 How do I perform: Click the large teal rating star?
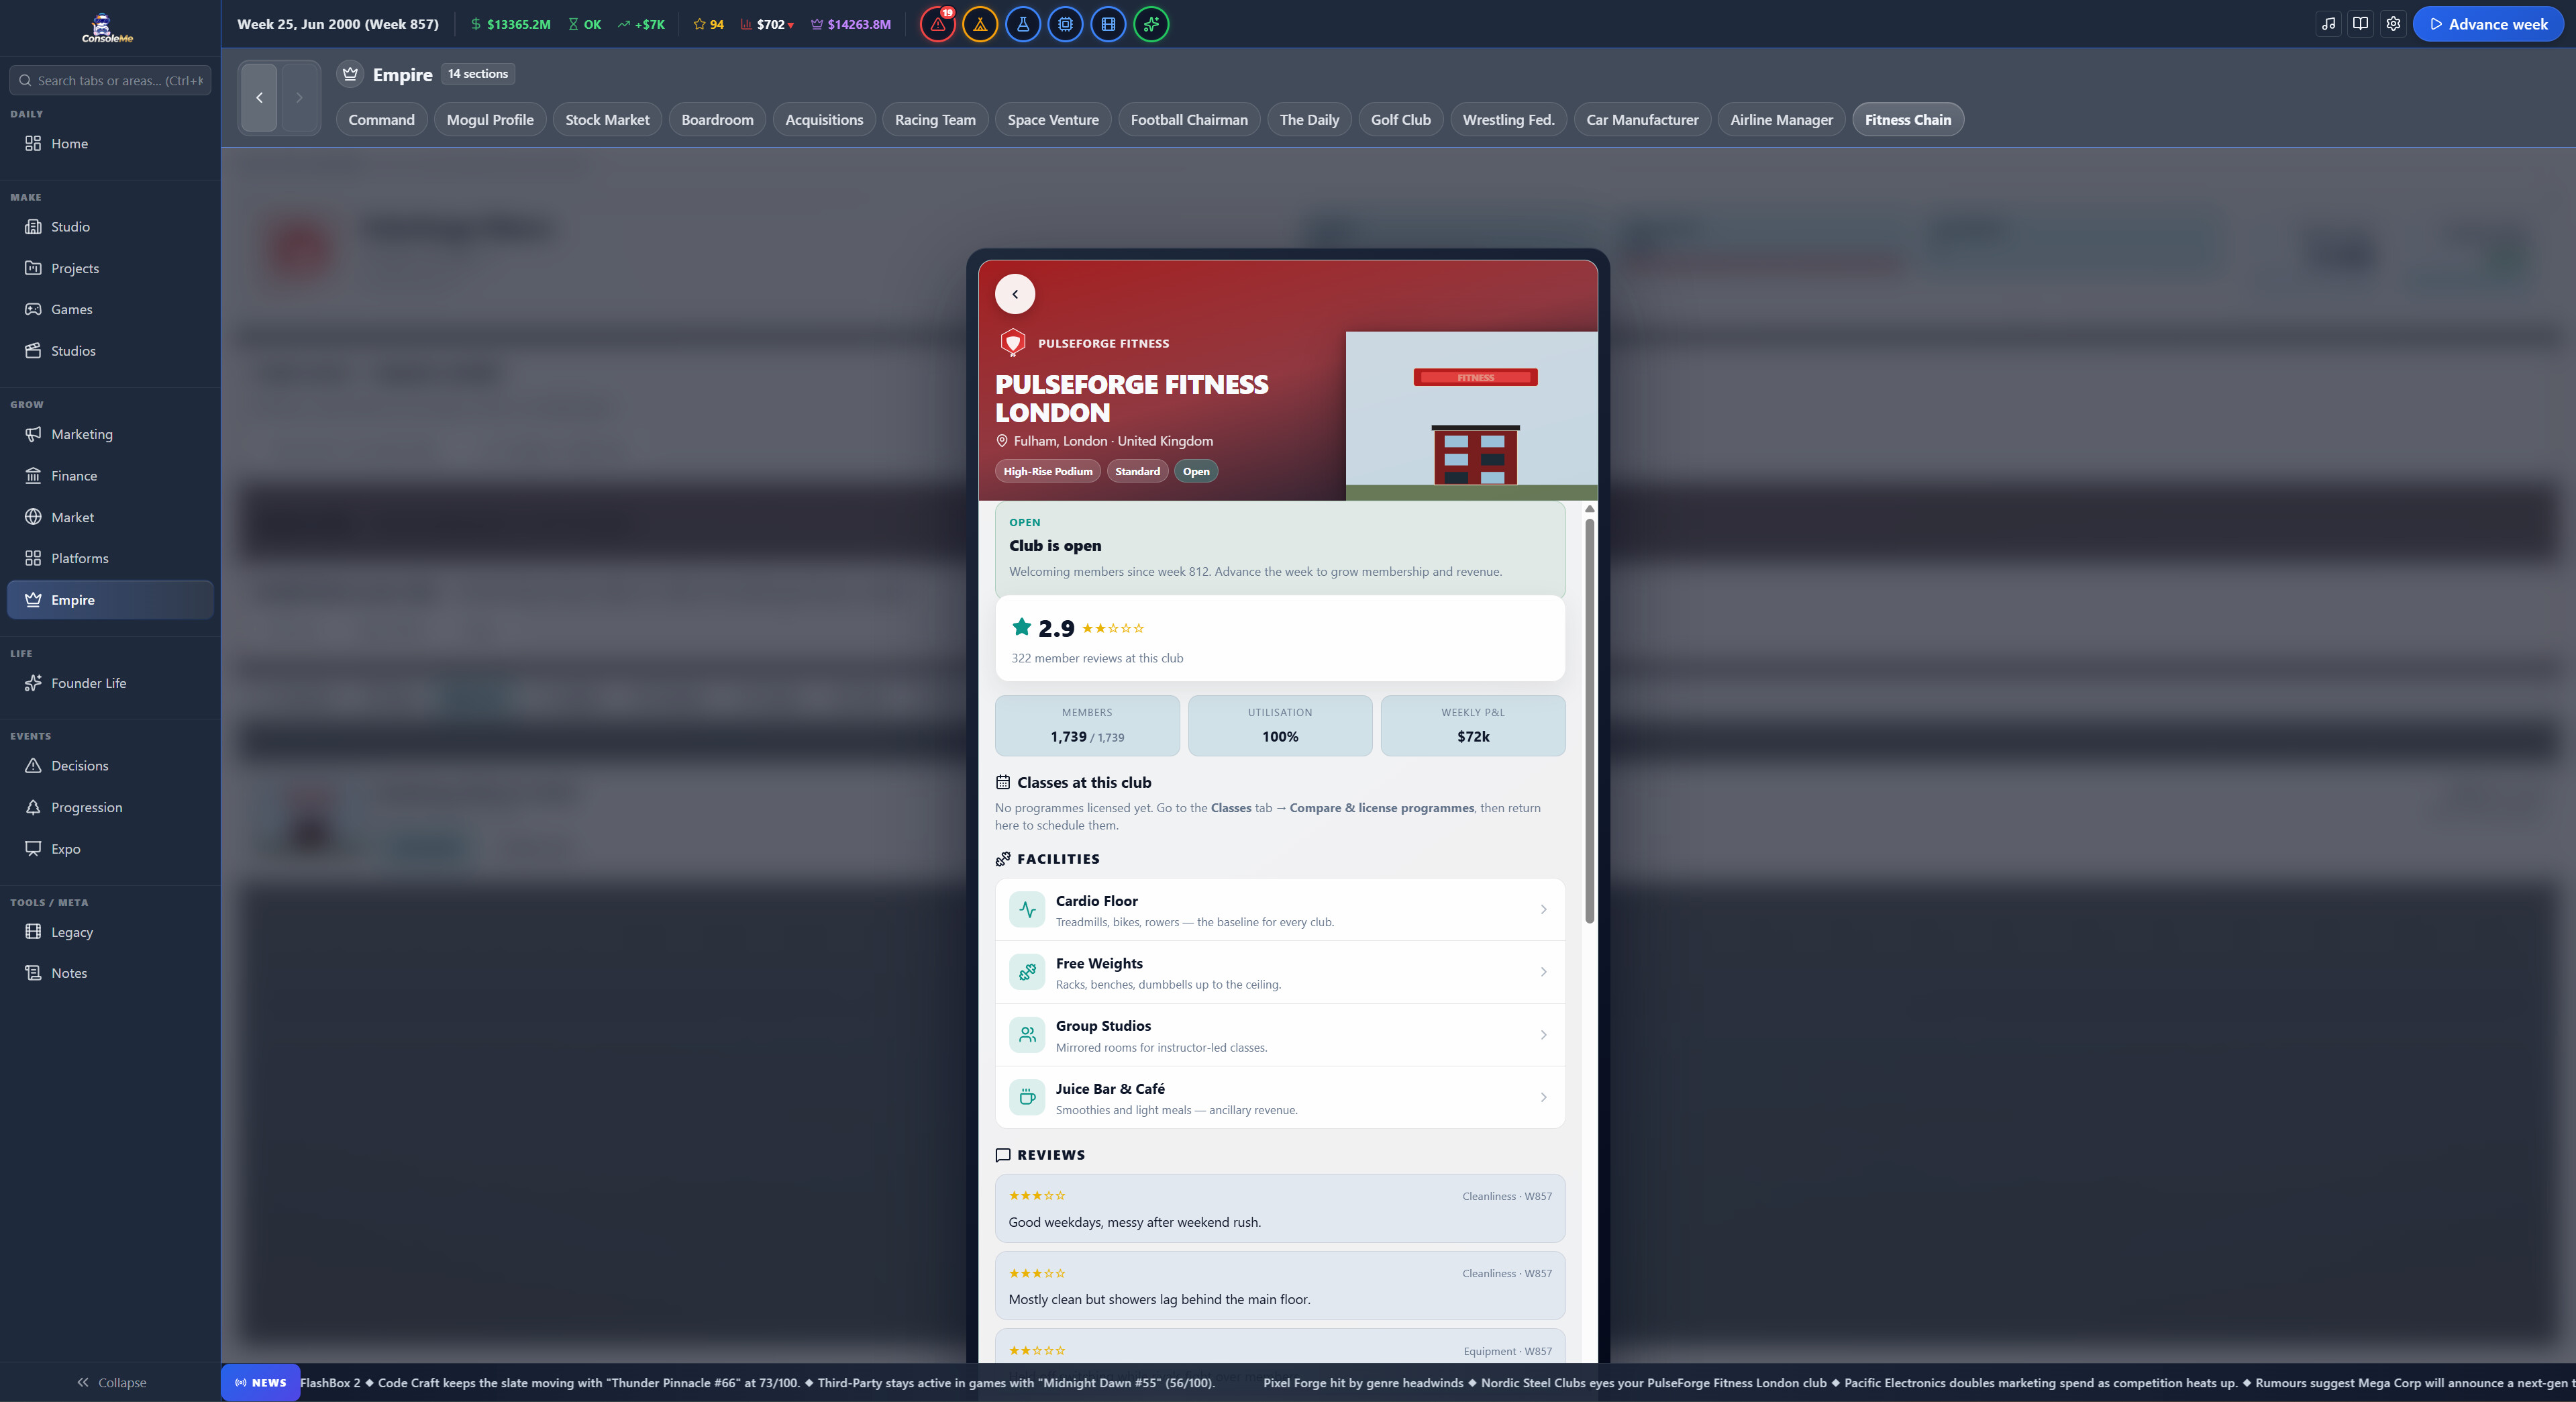[x=1021, y=627]
